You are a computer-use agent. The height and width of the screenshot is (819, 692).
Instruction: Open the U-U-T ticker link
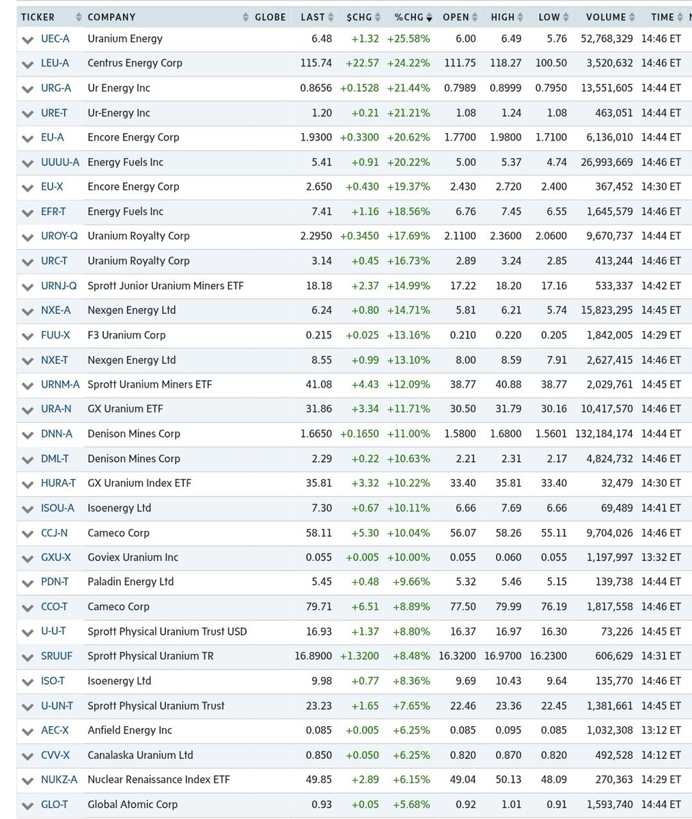click(x=53, y=631)
